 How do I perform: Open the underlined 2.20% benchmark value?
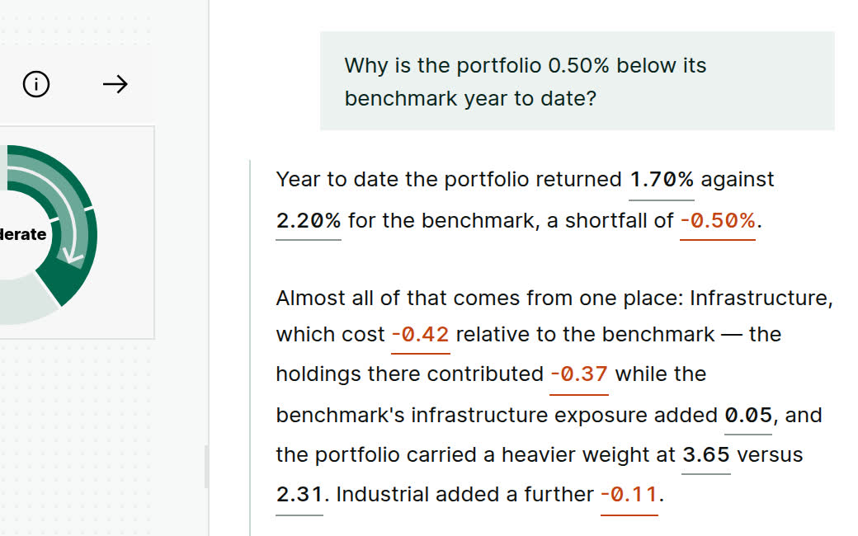point(308,221)
